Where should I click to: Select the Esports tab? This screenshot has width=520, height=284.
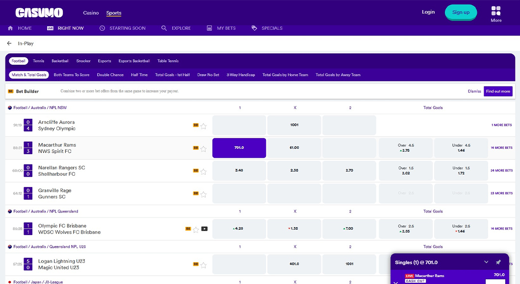[x=104, y=61]
